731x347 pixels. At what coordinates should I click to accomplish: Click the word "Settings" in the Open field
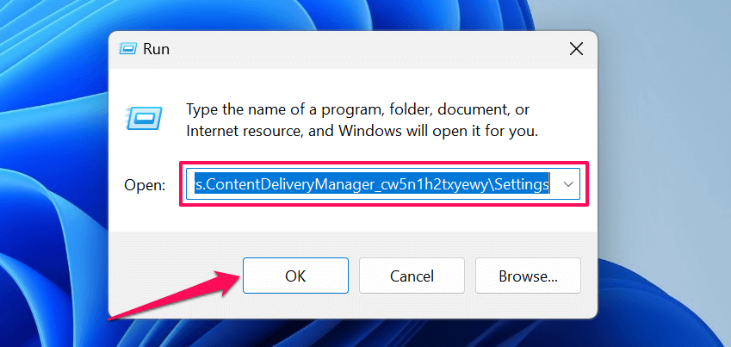(x=521, y=184)
